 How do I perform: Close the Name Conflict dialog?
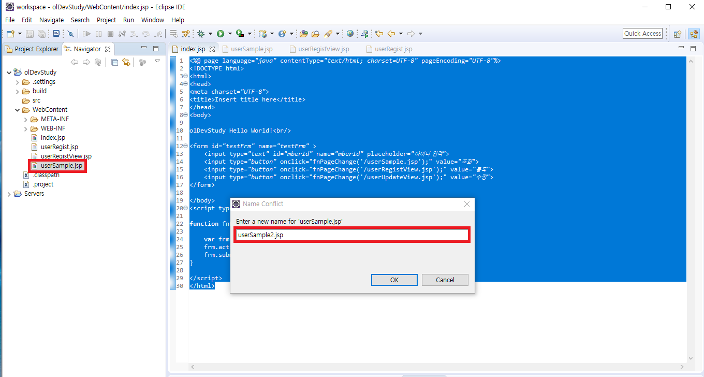click(467, 204)
